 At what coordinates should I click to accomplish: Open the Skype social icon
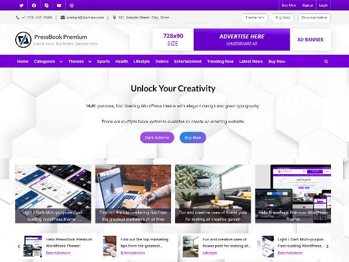[47, 5]
